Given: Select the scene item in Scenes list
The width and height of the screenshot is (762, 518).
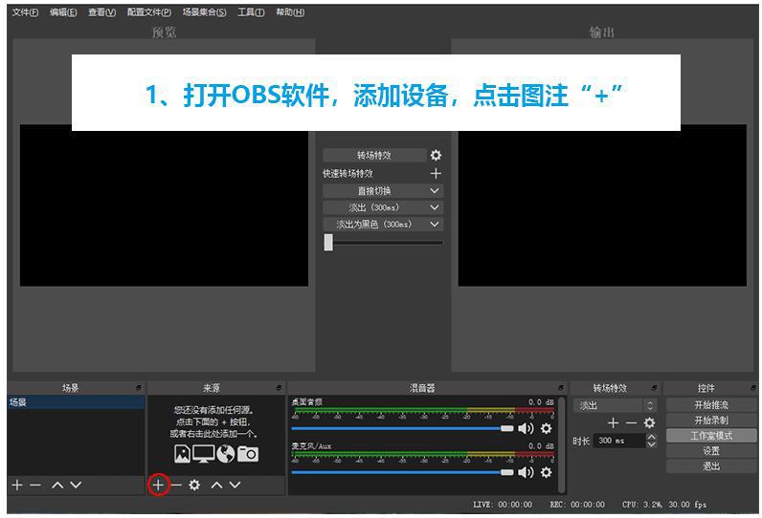Looking at the screenshot, I should pyautogui.click(x=76, y=402).
